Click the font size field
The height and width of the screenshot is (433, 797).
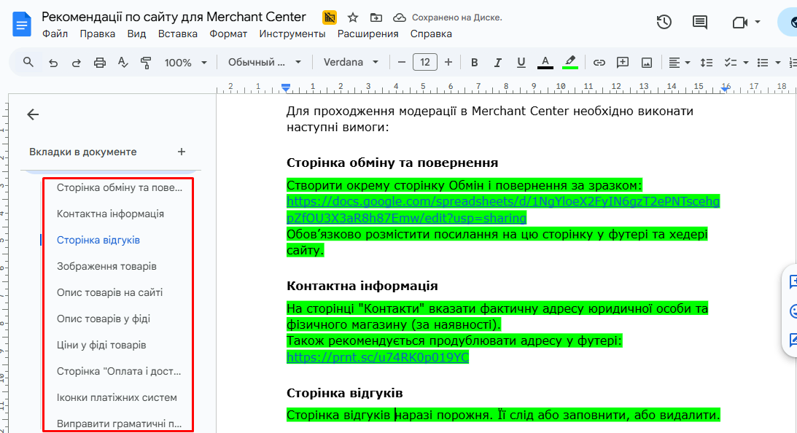click(425, 62)
